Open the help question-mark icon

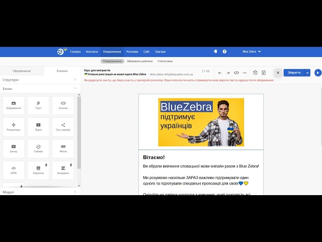(224, 51)
